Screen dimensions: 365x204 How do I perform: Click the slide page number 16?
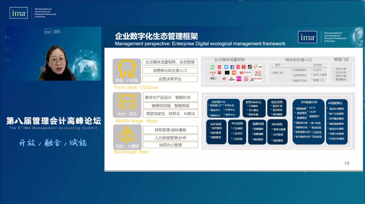pos(347,163)
